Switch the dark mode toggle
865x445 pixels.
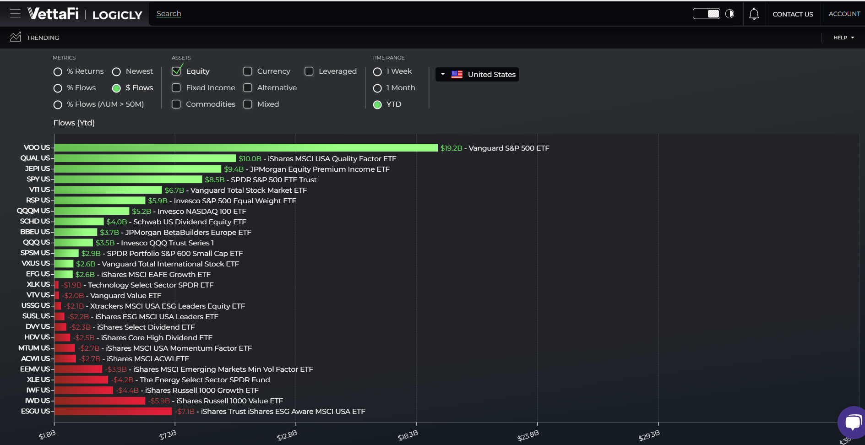coord(706,14)
